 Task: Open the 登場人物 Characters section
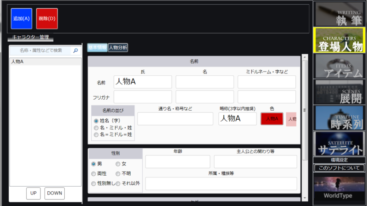339,40
